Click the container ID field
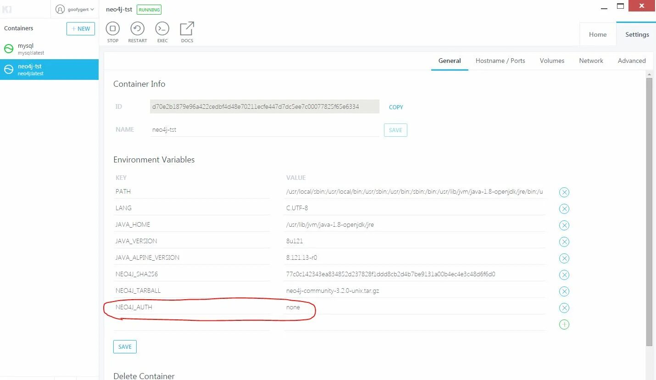656x380 pixels. pos(265,106)
